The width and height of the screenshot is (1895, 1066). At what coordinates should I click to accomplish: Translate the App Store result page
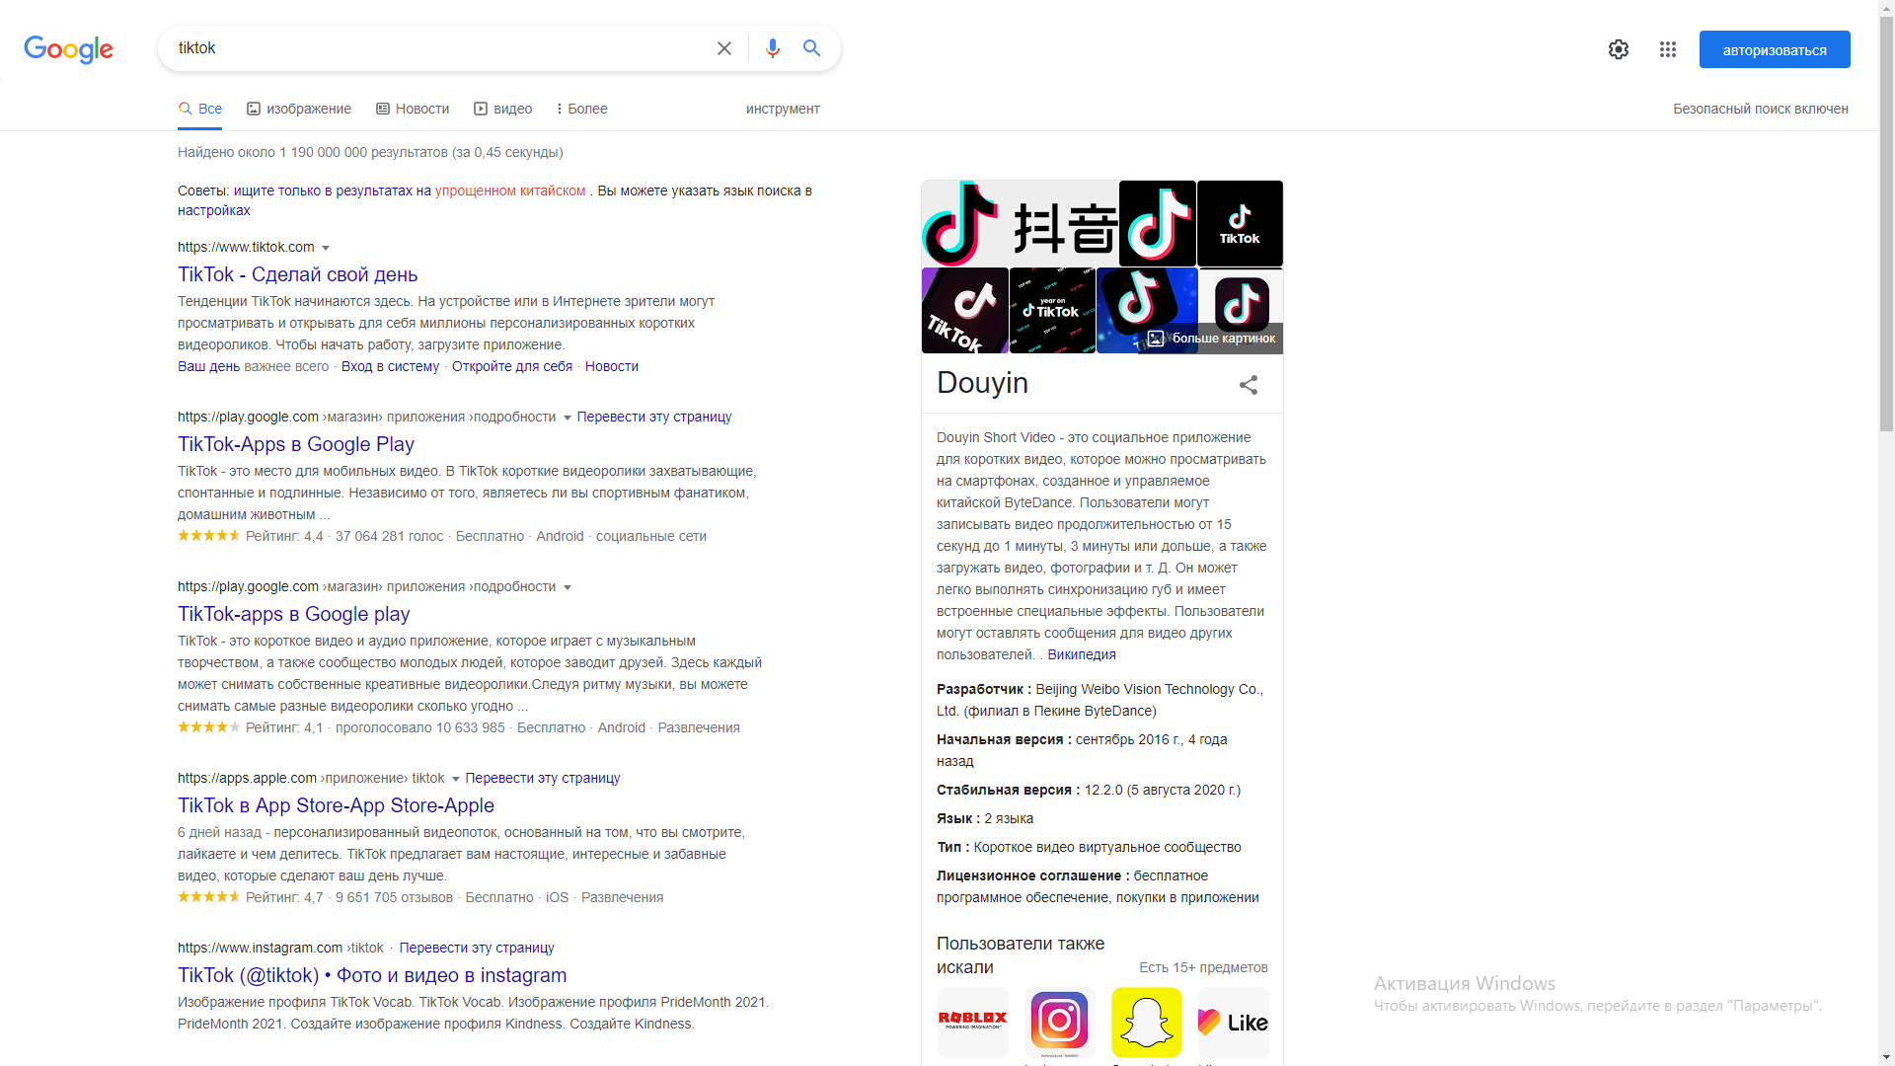543,778
